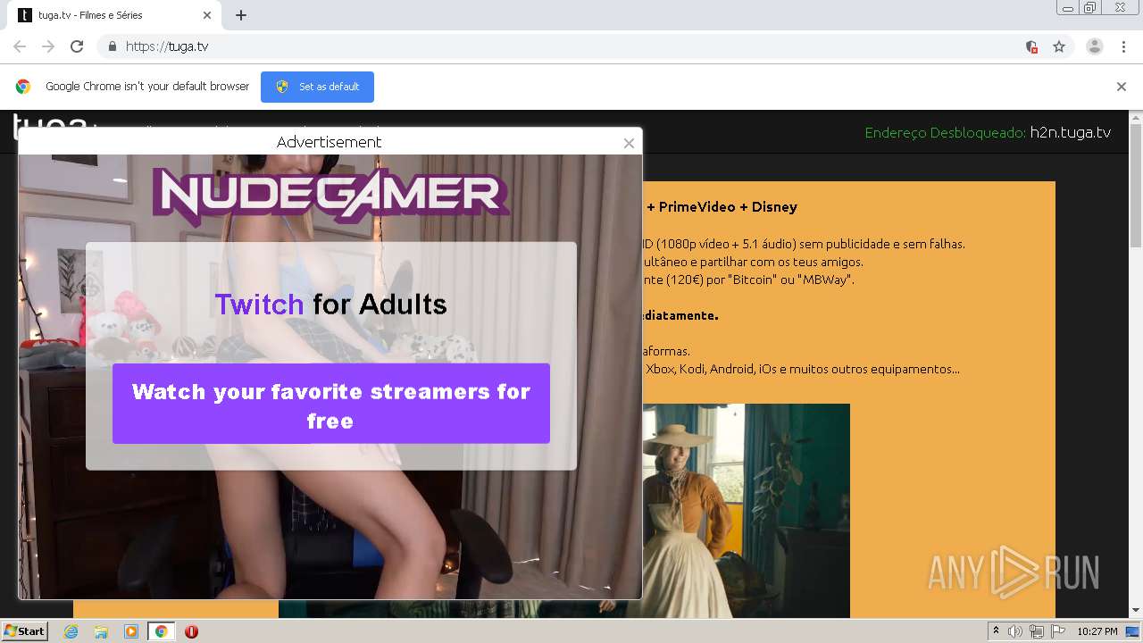
Task: Dismiss the default browser infobar
Action: (x=1122, y=87)
